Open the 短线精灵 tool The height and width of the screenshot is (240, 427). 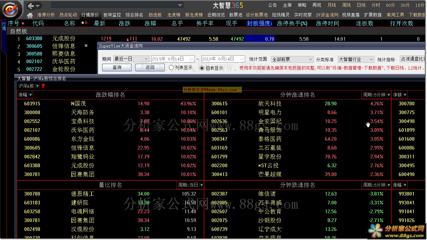(x=281, y=15)
